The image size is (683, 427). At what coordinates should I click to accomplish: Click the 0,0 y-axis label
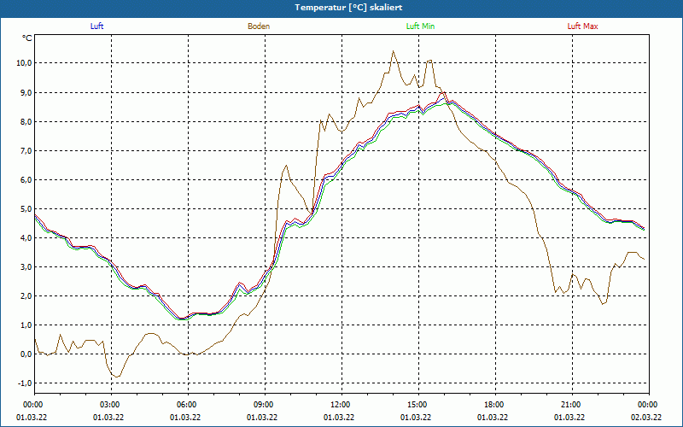(x=26, y=354)
